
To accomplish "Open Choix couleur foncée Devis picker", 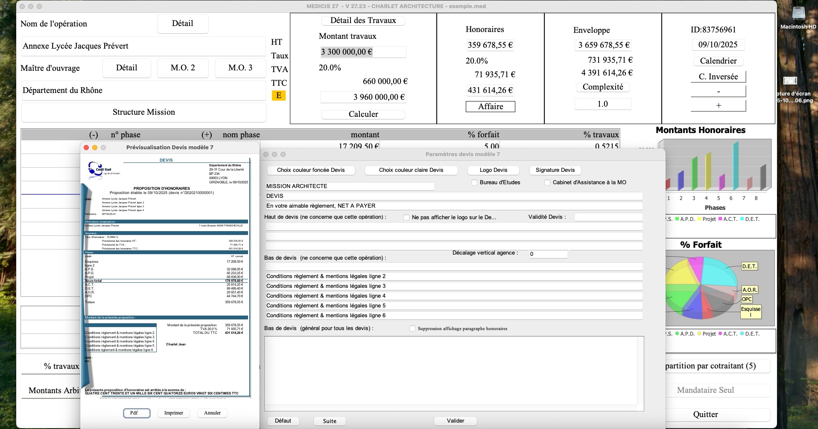I will (x=311, y=170).
